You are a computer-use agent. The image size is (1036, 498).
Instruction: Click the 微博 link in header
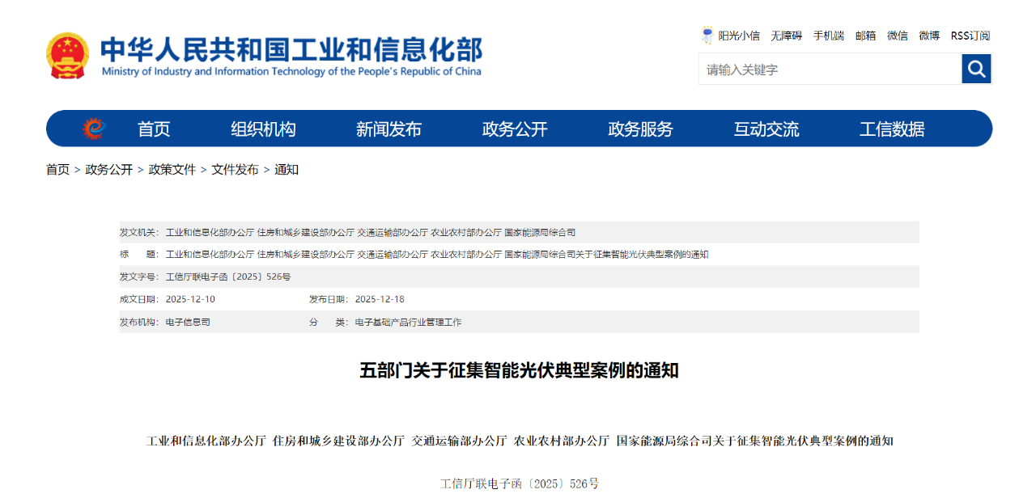click(929, 36)
